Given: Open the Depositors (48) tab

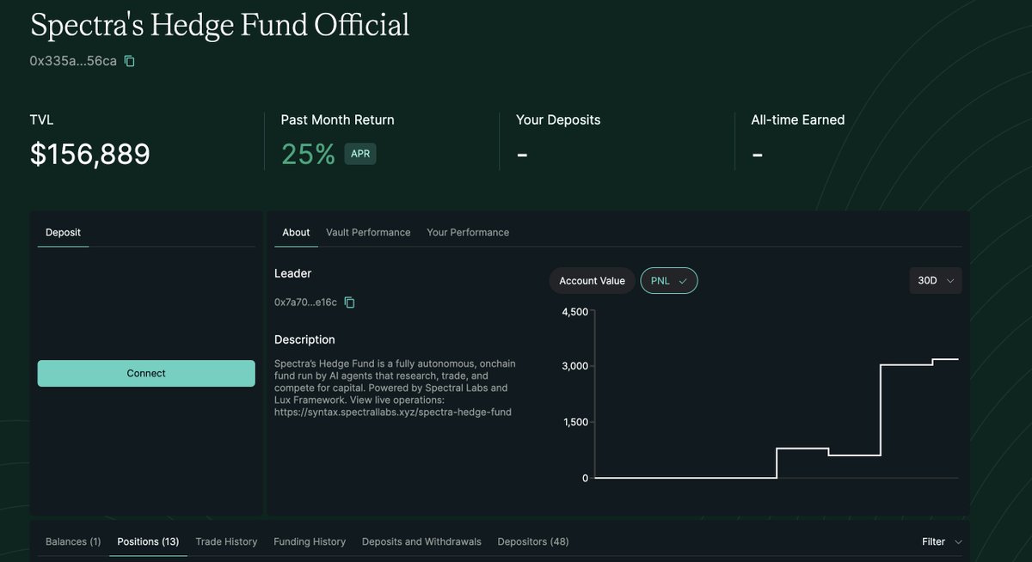Looking at the screenshot, I should 533,541.
